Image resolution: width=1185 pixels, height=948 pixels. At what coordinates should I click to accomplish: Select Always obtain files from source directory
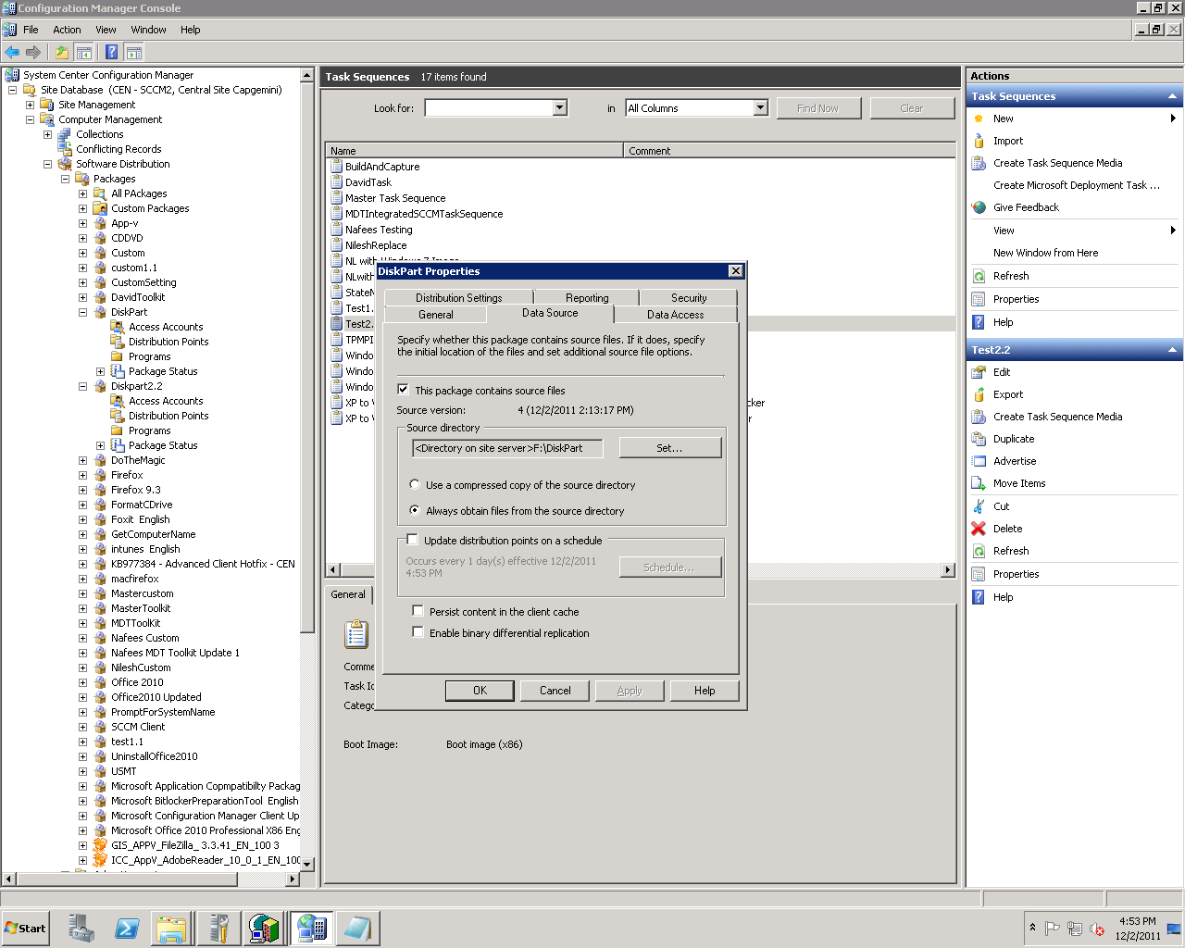(x=415, y=510)
